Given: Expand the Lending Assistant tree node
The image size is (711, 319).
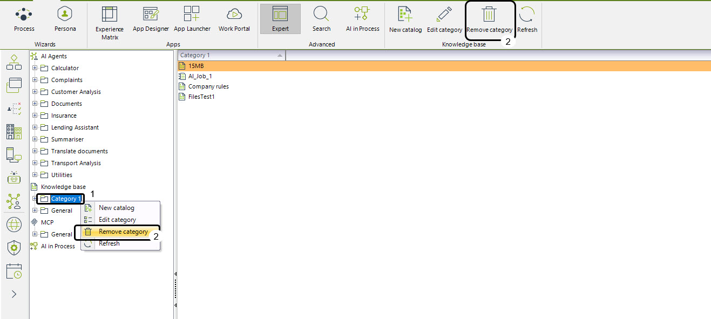Looking at the screenshot, I should (35, 127).
